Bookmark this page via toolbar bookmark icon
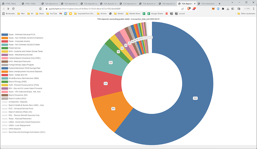This screenshot has width=257, height=149. point(40,9)
